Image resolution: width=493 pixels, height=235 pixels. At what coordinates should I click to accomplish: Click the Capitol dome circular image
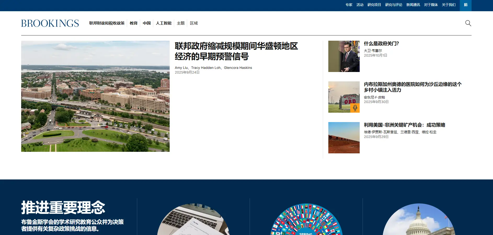tap(419, 220)
